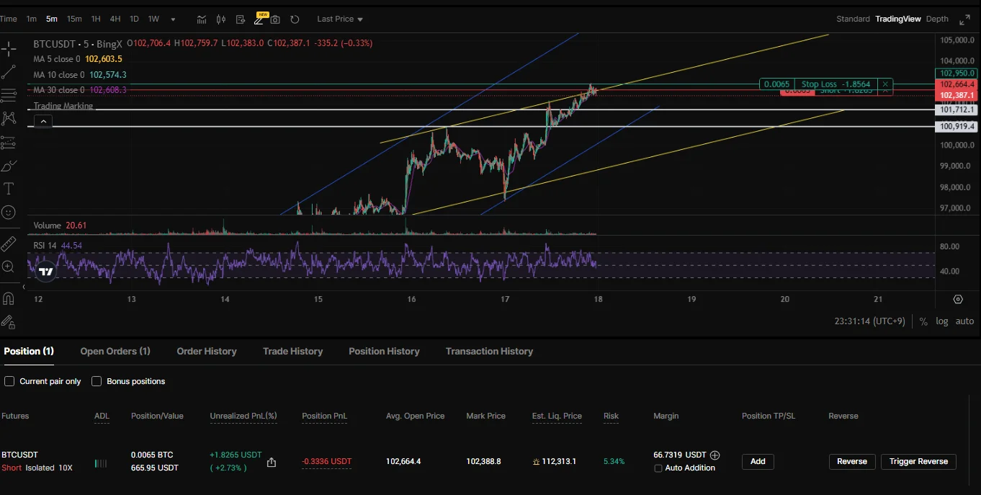Collapse the indicator legend chevron
The image size is (981, 495).
pos(43,122)
